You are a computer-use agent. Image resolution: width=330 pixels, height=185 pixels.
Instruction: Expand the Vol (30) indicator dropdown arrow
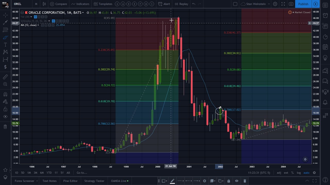click(31, 17)
